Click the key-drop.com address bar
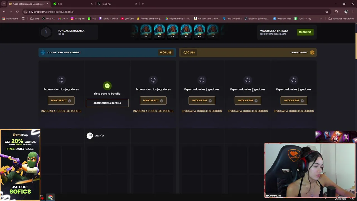 [x=173, y=12]
